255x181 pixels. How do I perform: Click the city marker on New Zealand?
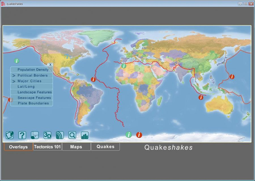pos(248,114)
